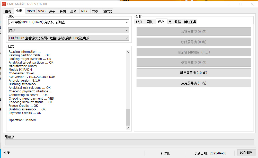Click the 'Payment Credits ... OK' line
Viewport: 258px width, 158px height.
click(x=25, y=113)
